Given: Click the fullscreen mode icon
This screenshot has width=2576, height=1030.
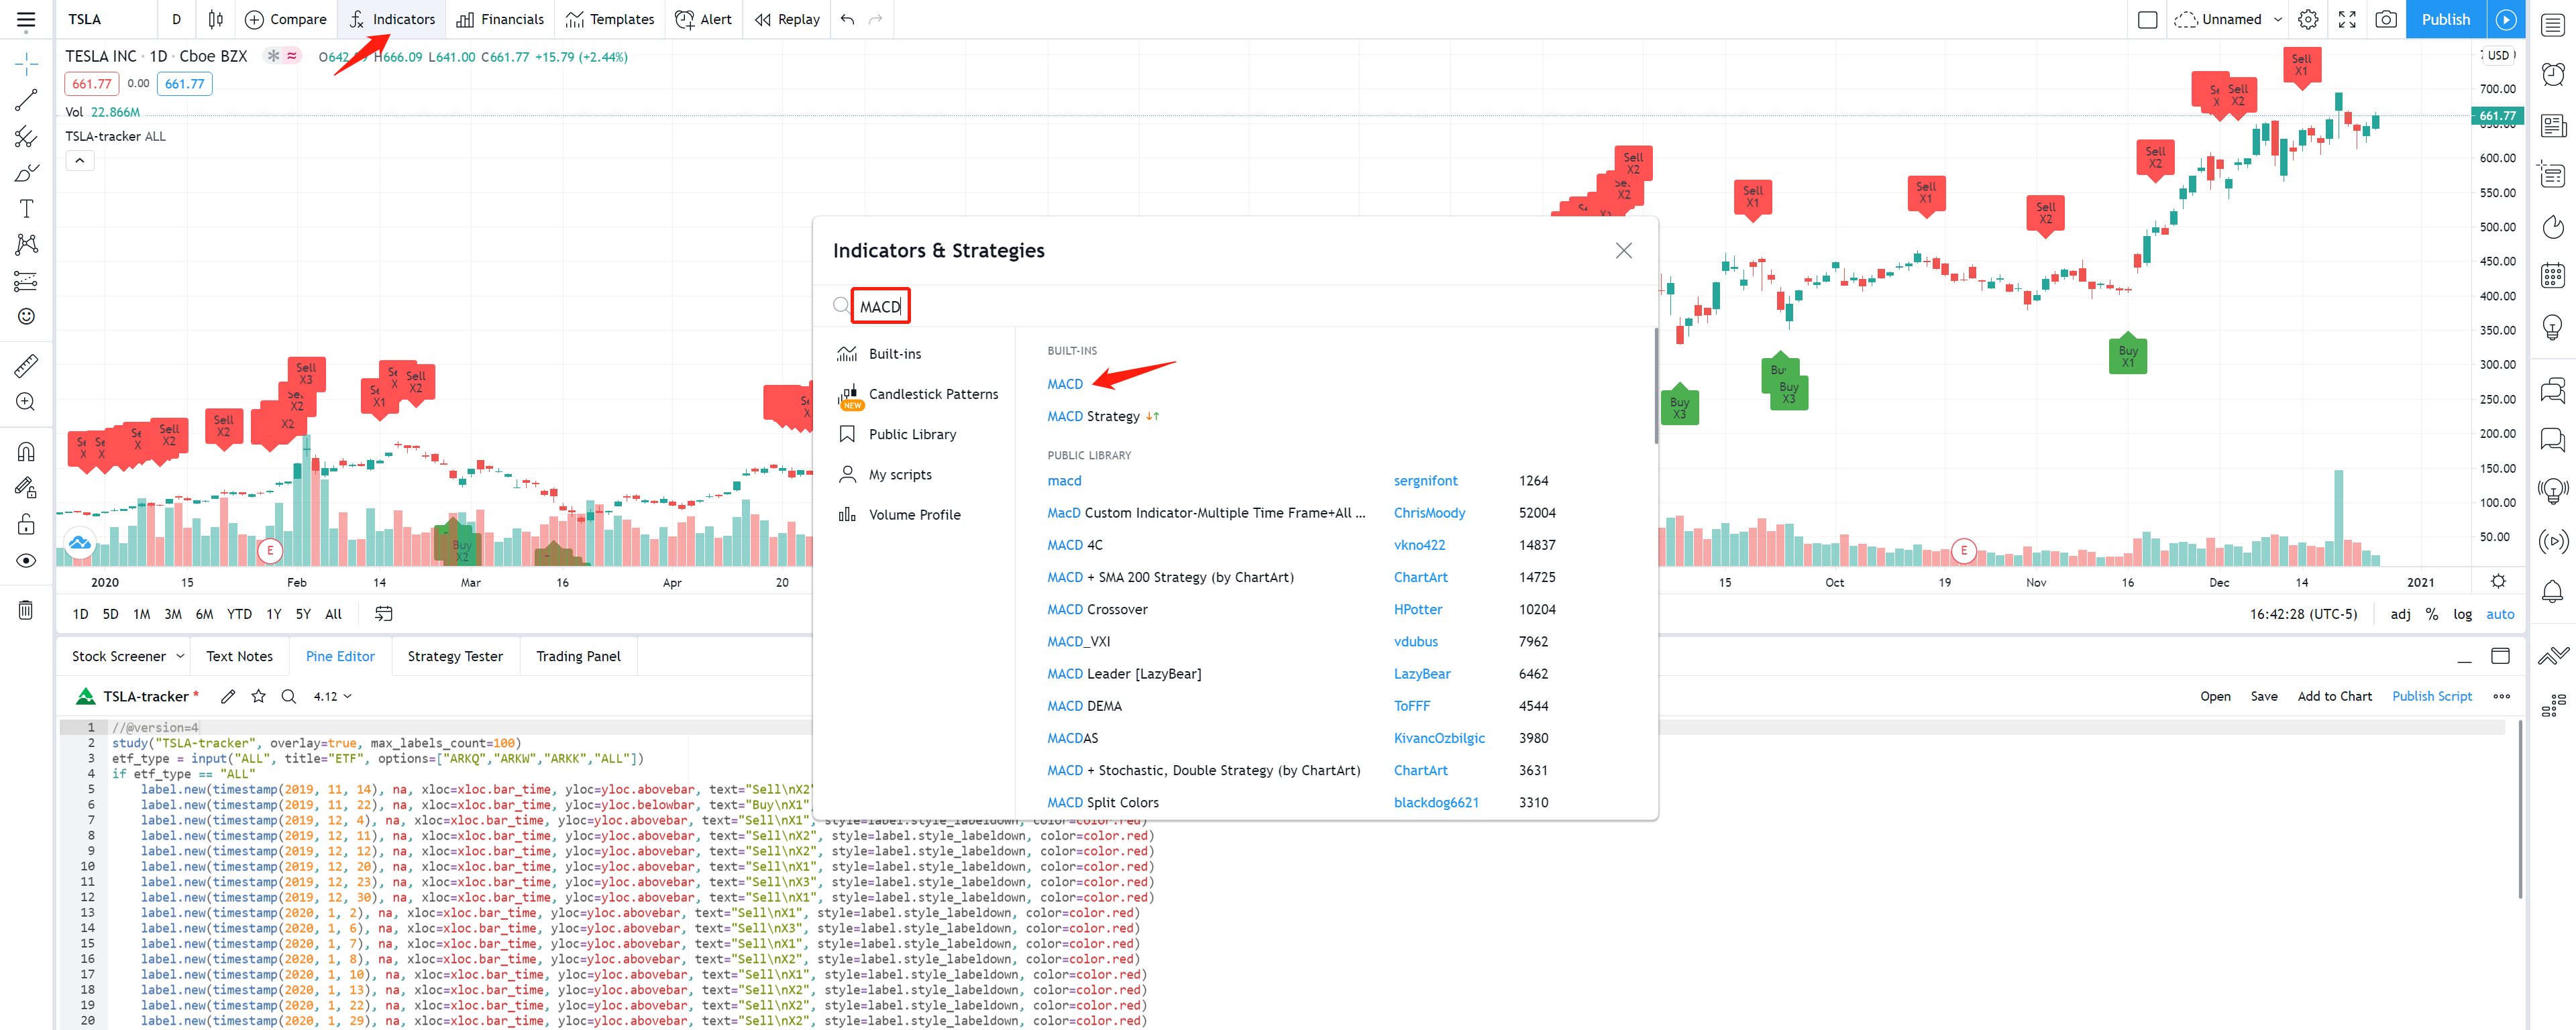Looking at the screenshot, I should 2347,19.
